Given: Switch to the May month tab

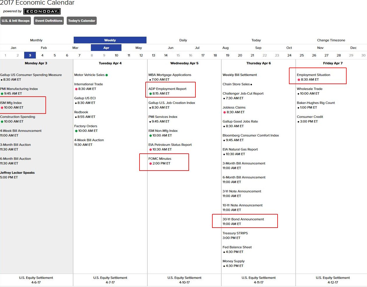Looking at the screenshot, I should [139, 48].
